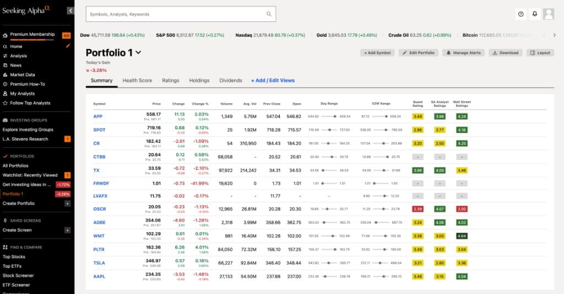Click the Manage Alerts button
564x294 pixels.
coord(463,53)
